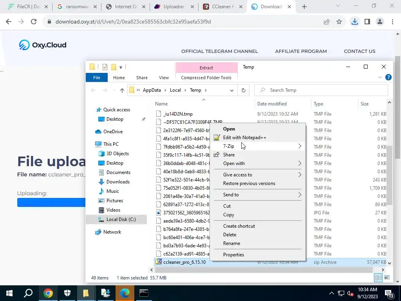Close the FileCR tab
Viewport: 401px width, 301px height.
[46, 7]
